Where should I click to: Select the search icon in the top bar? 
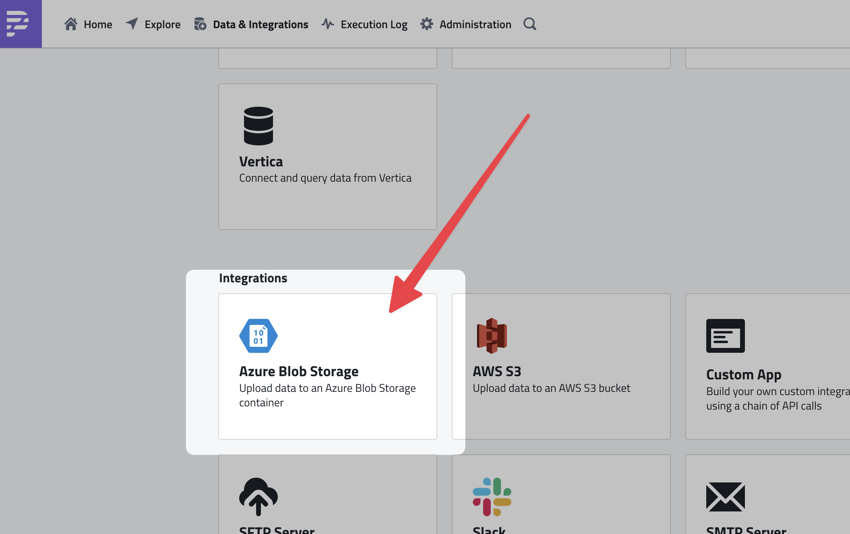[529, 24]
